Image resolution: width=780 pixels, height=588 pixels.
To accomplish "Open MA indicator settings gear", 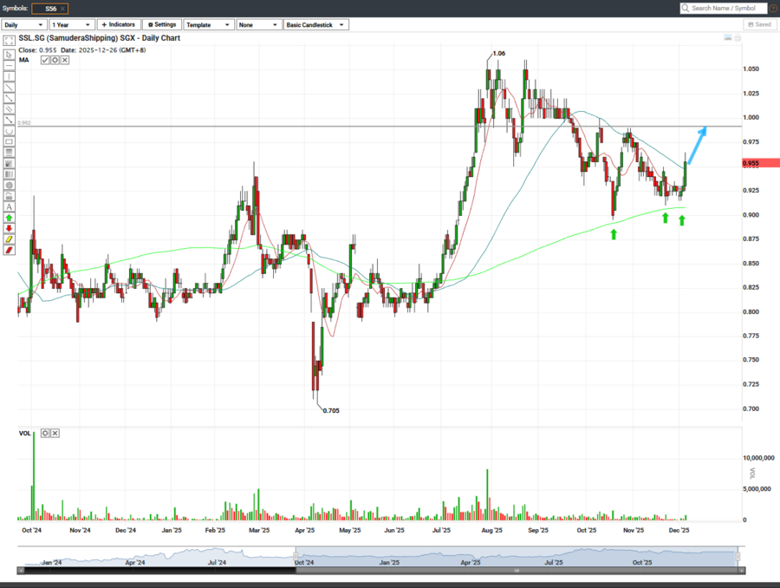I will point(55,61).
